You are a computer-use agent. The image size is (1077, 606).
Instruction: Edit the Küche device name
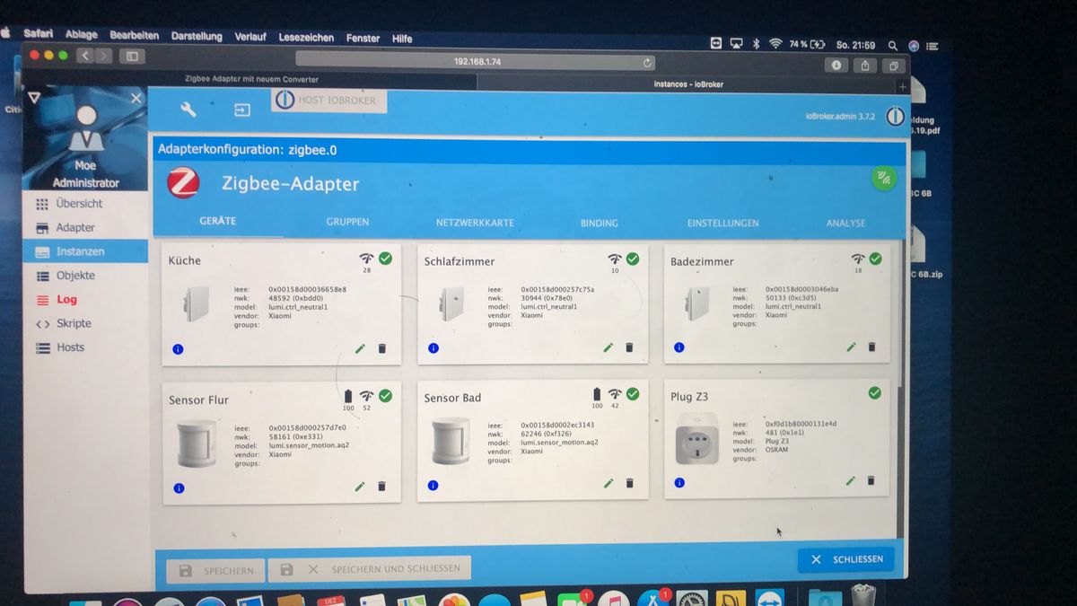pos(360,348)
